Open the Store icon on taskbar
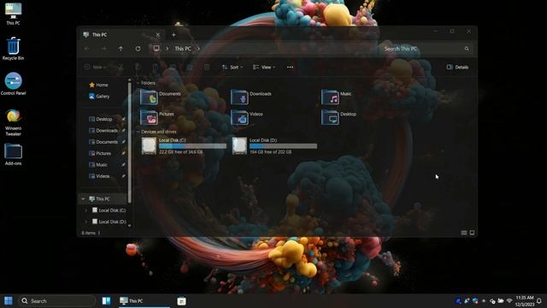Image resolution: width=547 pixels, height=308 pixels. pos(181,301)
